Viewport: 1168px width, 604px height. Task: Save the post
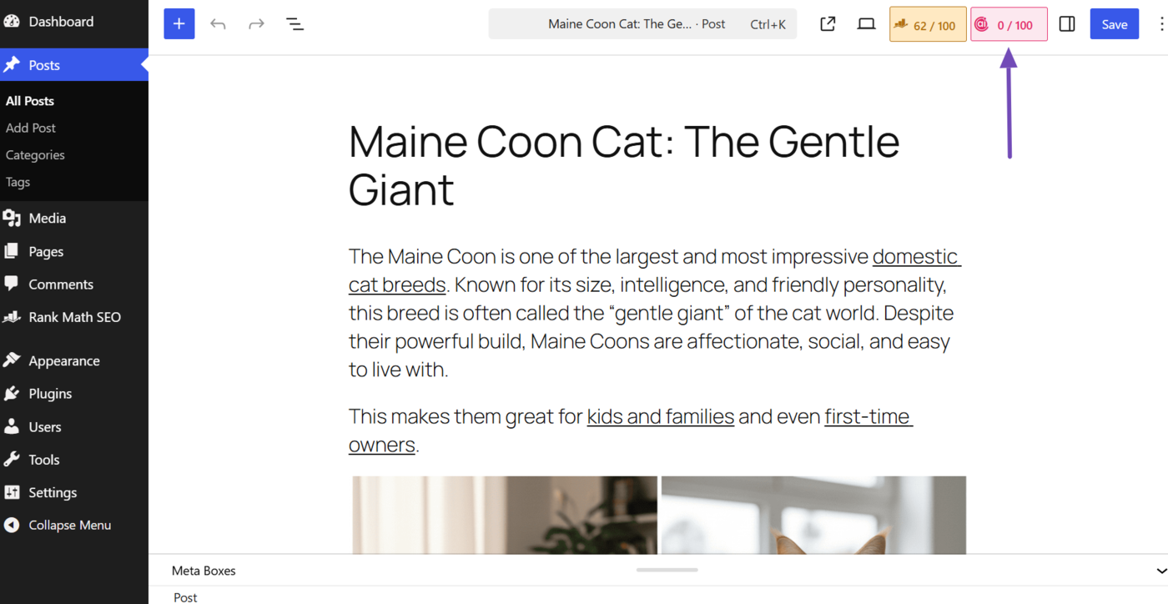pos(1114,24)
